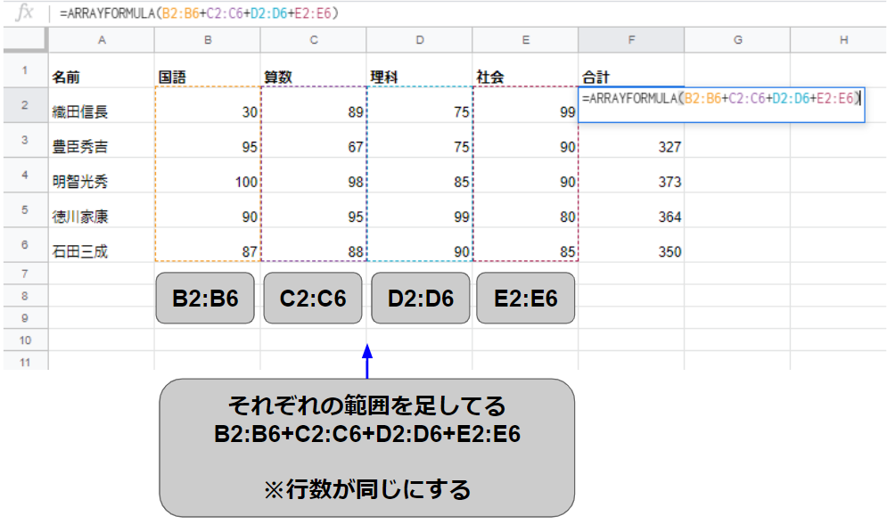This screenshot has height=524, width=887.
Task: Click 豊臣秀吉's 社会 score 90
Action: [x=526, y=140]
